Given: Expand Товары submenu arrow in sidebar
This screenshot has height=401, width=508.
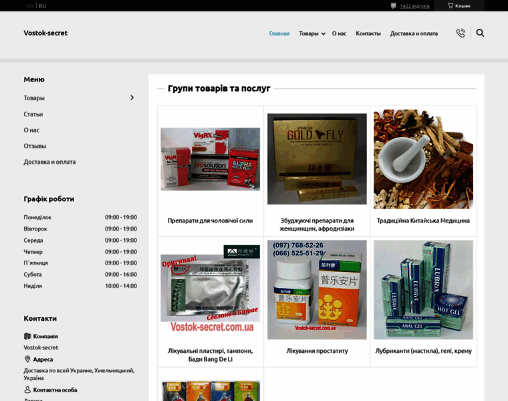Looking at the screenshot, I should click(132, 98).
